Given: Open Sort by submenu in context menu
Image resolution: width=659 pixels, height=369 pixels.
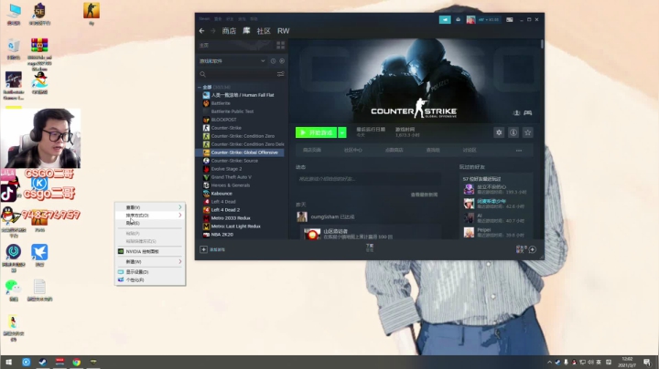Looking at the screenshot, I should point(150,216).
